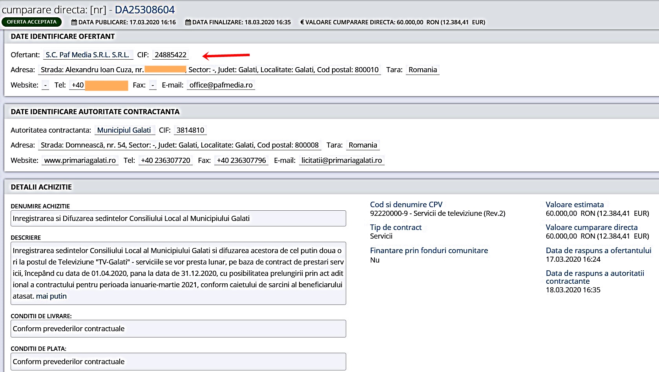
Task: Open the S.C. Paf Media S.R.L. supplier link
Action: [x=88, y=55]
